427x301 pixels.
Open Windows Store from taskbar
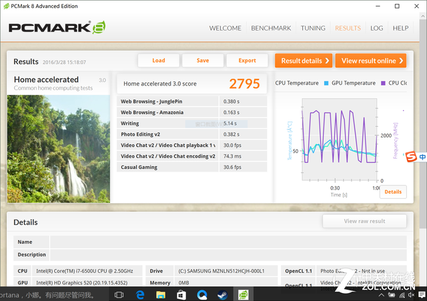(181, 295)
